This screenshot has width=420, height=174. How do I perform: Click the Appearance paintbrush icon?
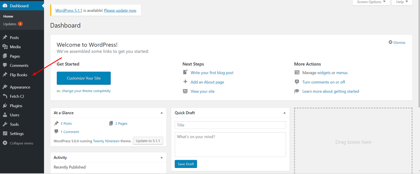5,87
